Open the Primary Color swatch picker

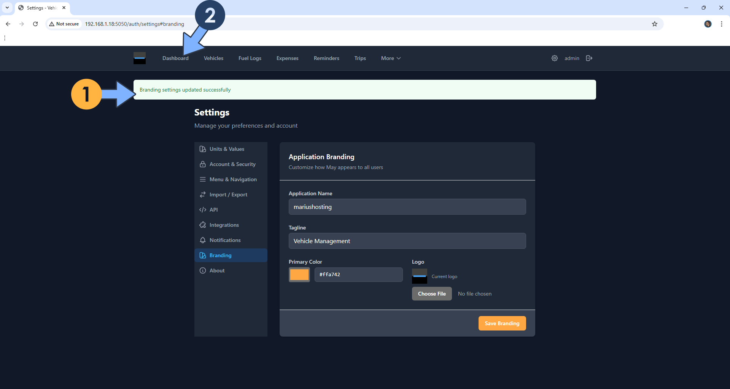(x=299, y=274)
